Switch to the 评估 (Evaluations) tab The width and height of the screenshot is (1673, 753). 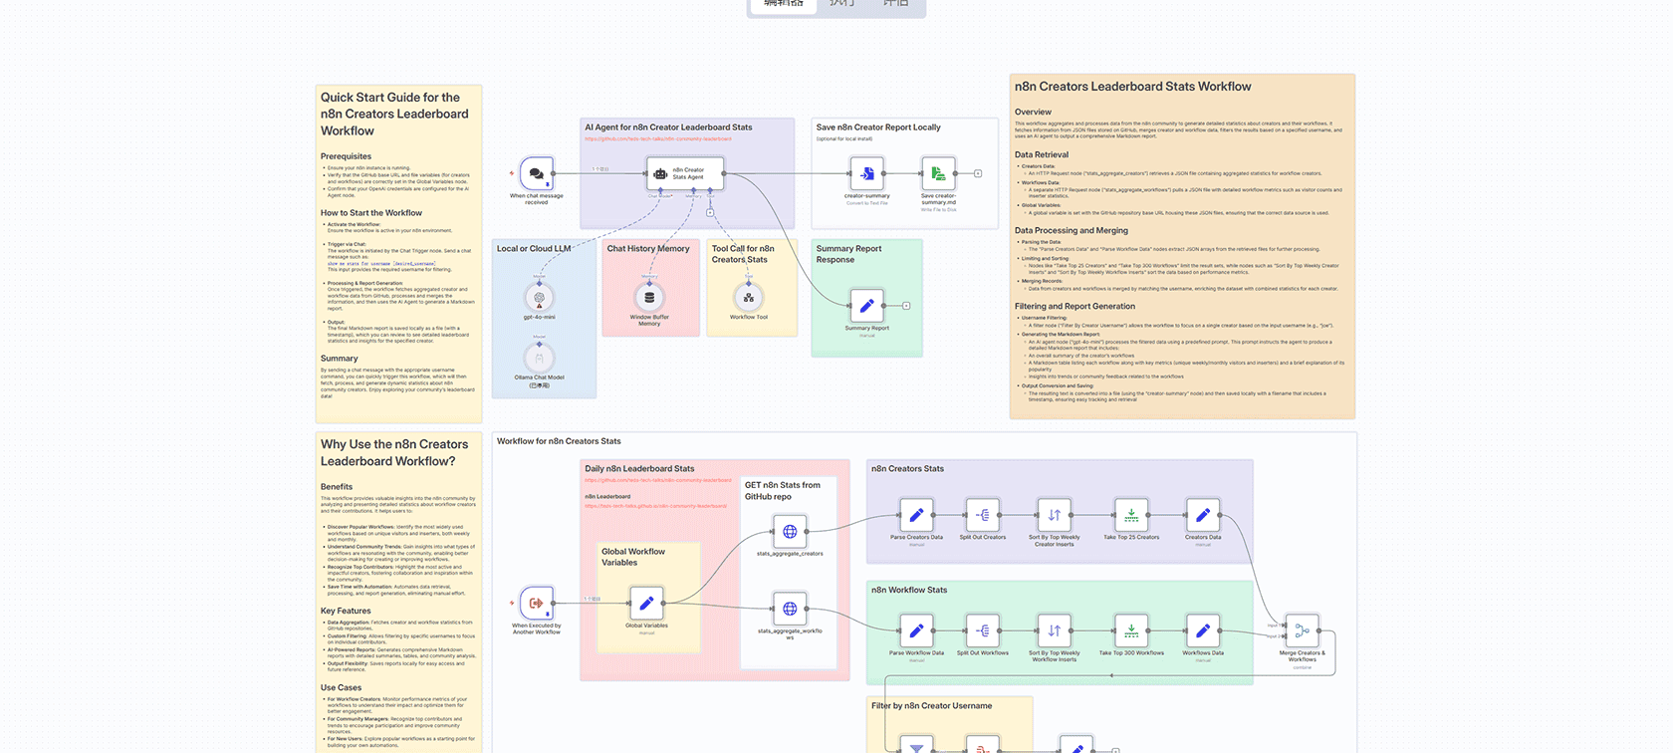point(895,4)
